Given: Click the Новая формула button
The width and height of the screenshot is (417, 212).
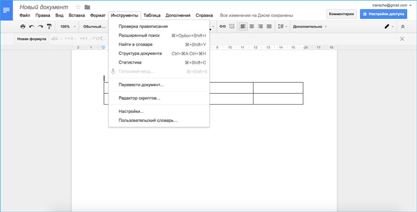Looking at the screenshot, I should point(32,39).
